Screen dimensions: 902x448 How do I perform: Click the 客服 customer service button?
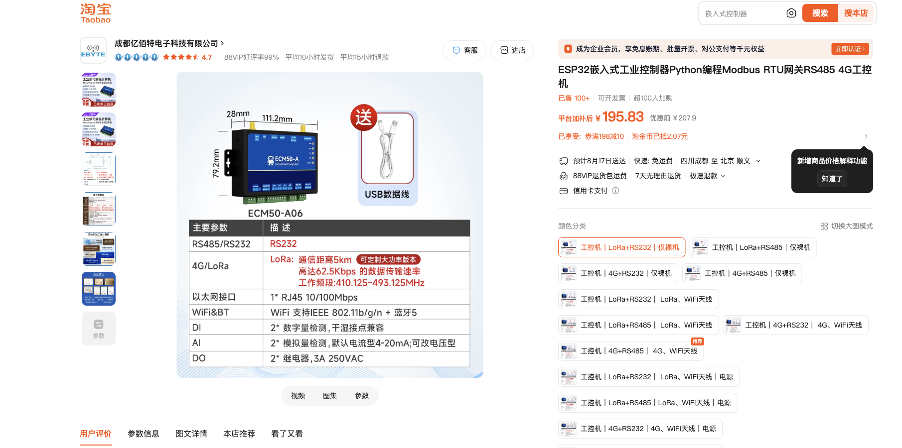[464, 50]
